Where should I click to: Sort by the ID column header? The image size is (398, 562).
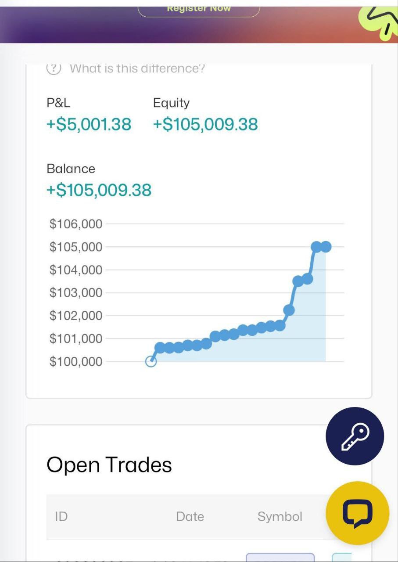tap(61, 516)
